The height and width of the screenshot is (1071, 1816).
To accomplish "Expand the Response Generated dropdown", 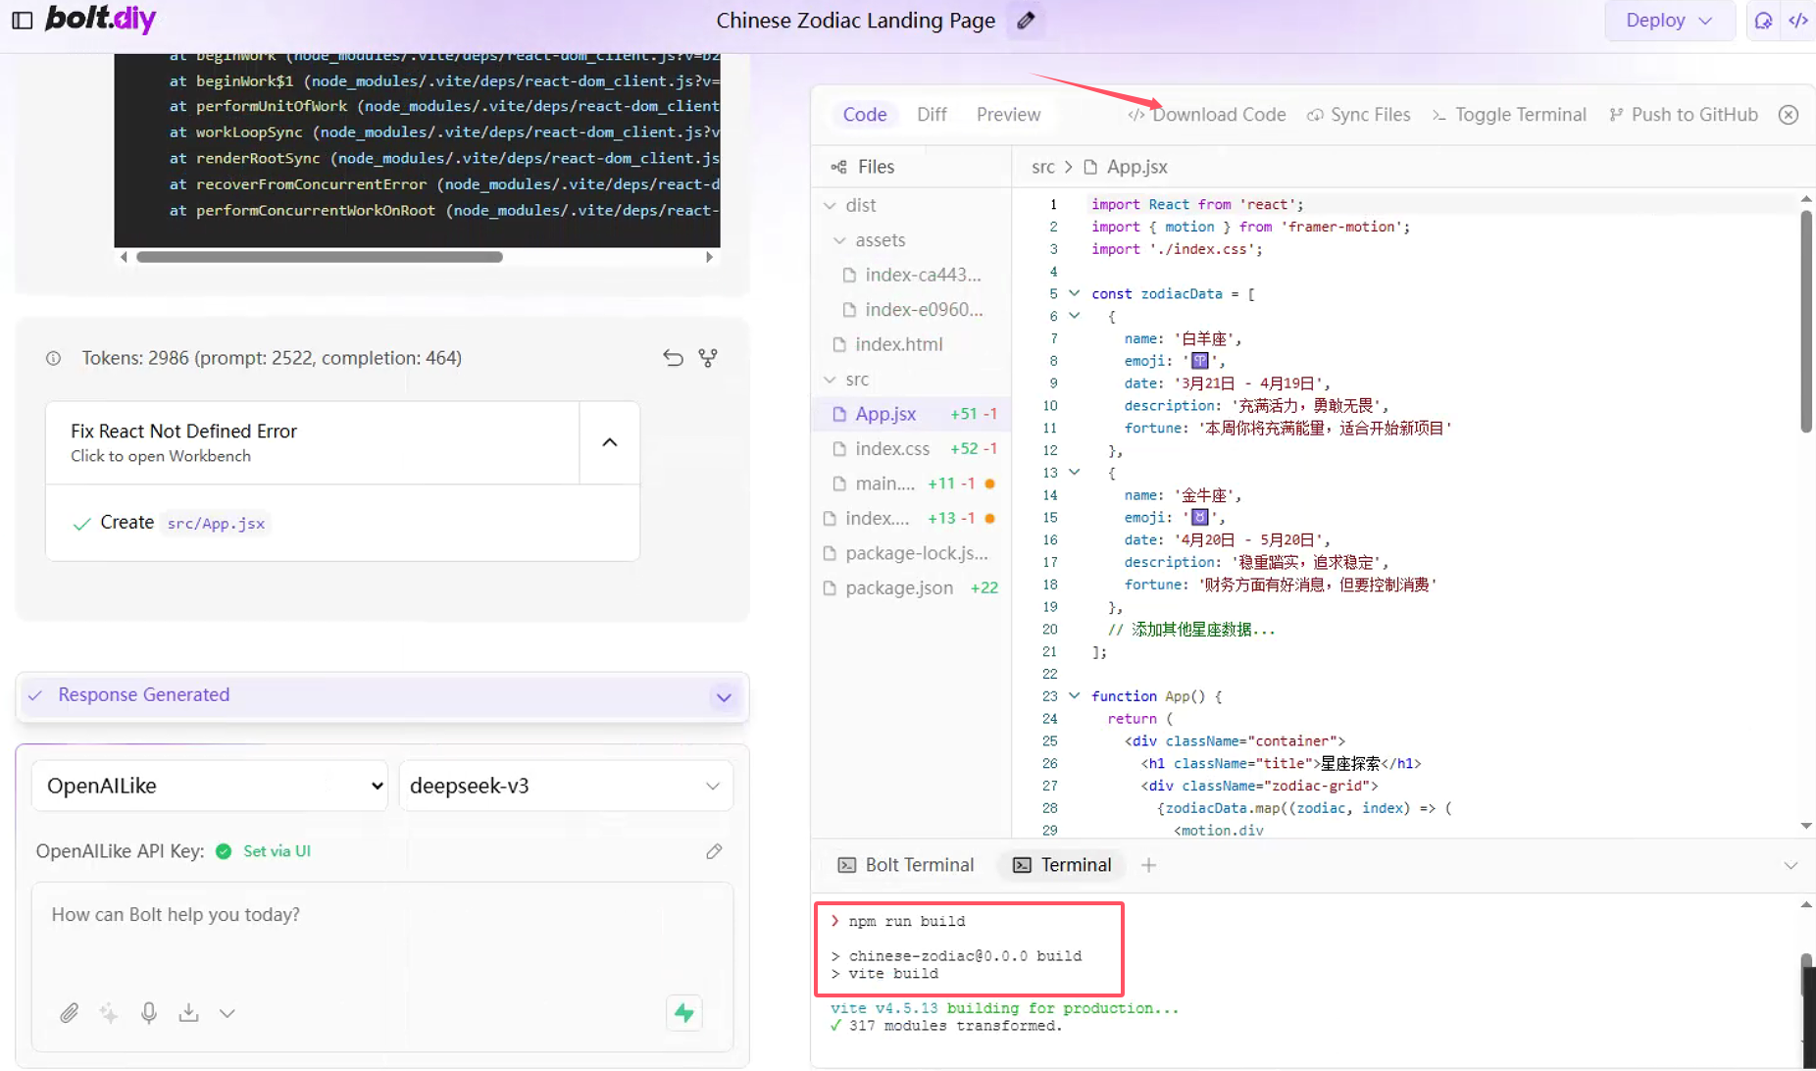I will click(724, 697).
